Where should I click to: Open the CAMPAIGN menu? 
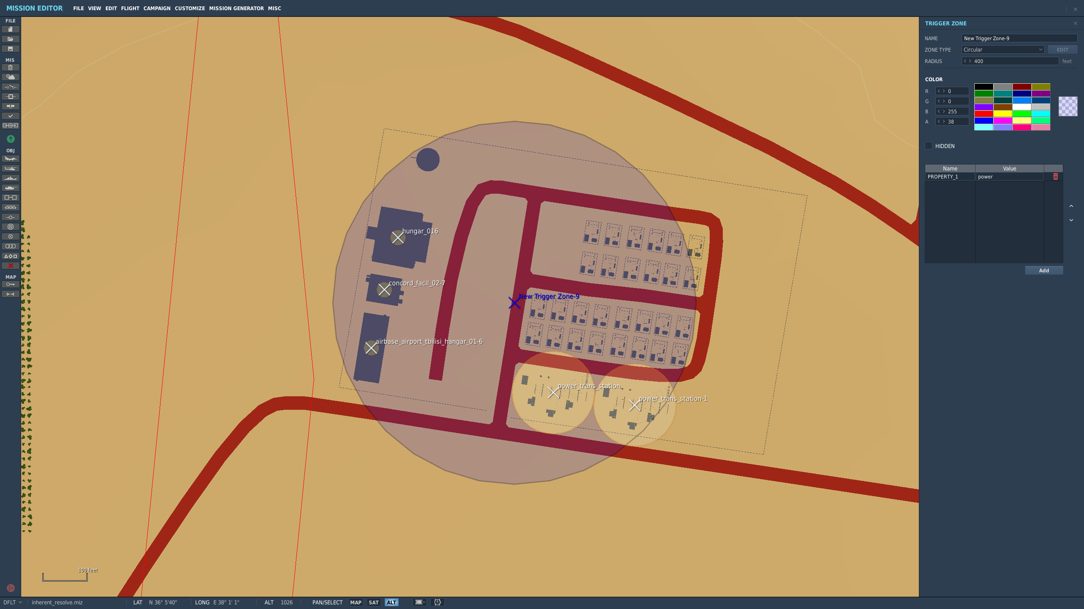click(157, 8)
